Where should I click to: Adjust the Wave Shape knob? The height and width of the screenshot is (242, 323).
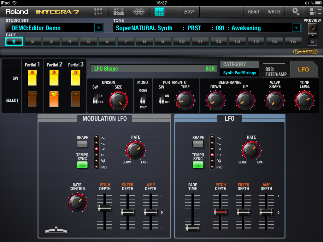pos(275,101)
